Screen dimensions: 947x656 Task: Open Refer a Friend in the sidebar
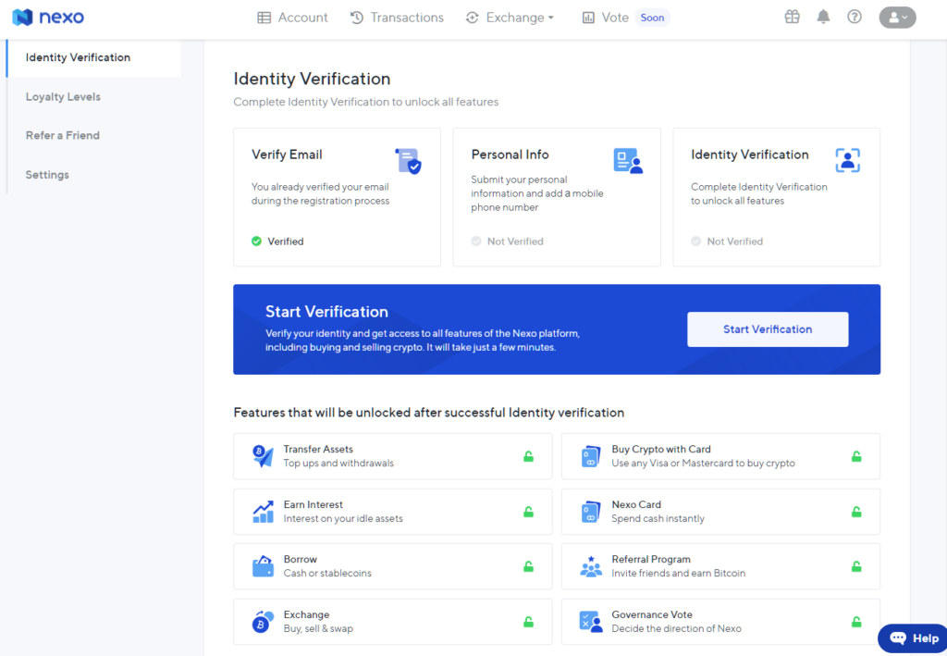point(62,135)
